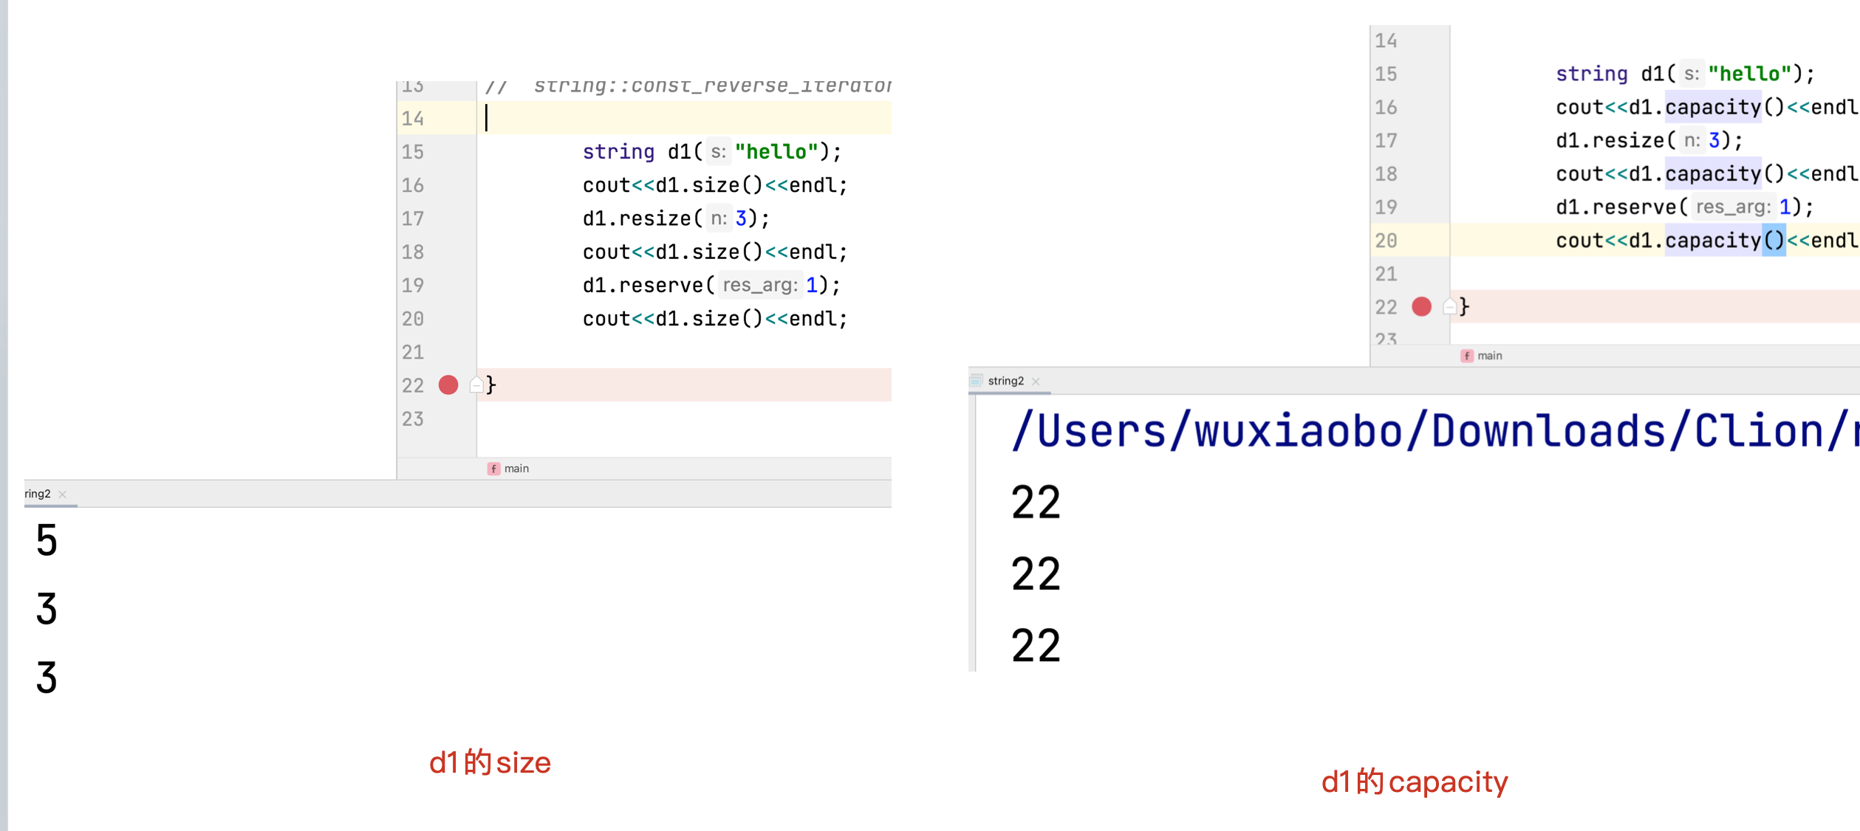The height and width of the screenshot is (831, 1860).
Task: Click d1.reserve(res_arg: 1) in right editor
Action: coord(1684,207)
